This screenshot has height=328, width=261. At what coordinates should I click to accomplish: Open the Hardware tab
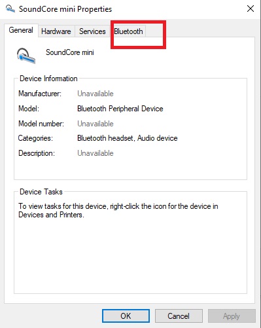pyautogui.click(x=56, y=31)
